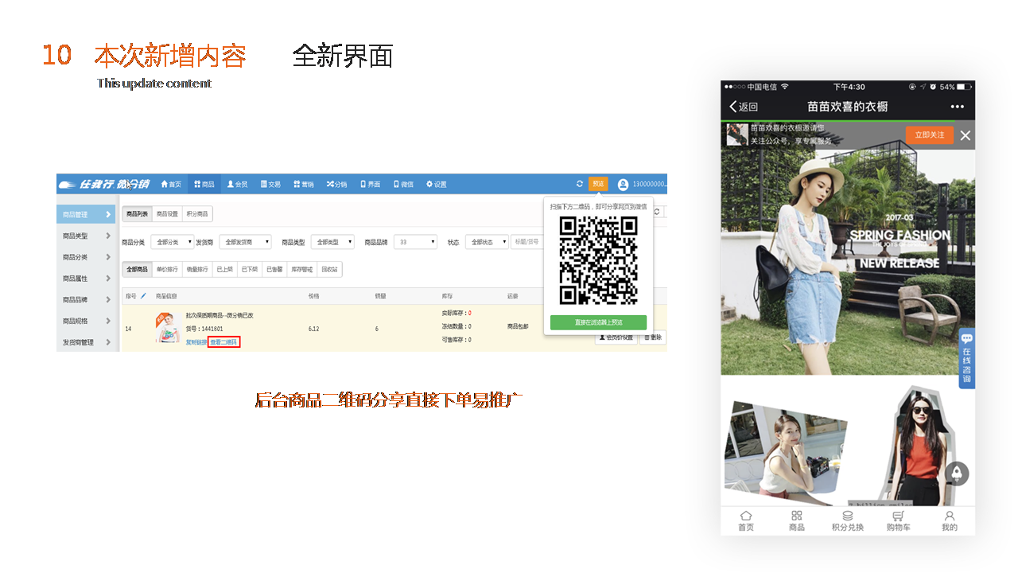Click the refresh icon beside 预览
Screen dimensions: 1018x573
click(580, 184)
